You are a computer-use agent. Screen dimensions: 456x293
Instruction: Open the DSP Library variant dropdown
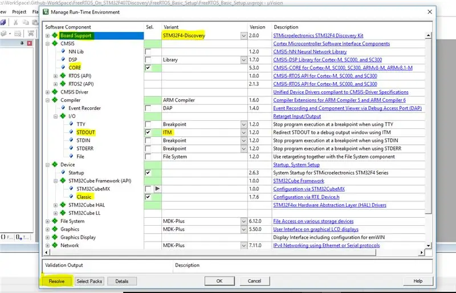[244, 60]
